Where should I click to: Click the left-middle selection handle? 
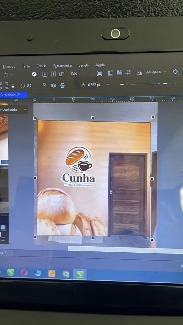pos(35,178)
